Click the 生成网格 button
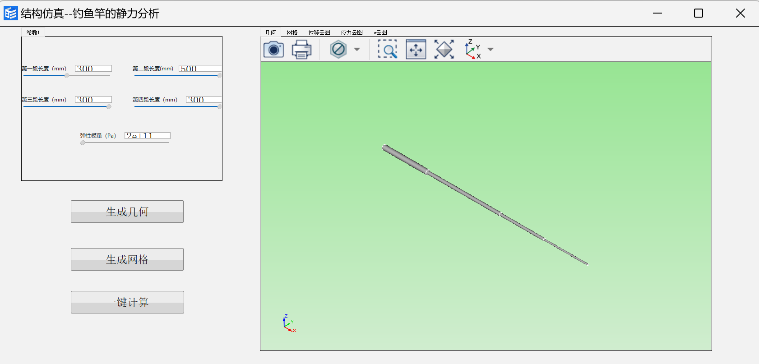Viewport: 759px width, 364px height. point(127,259)
